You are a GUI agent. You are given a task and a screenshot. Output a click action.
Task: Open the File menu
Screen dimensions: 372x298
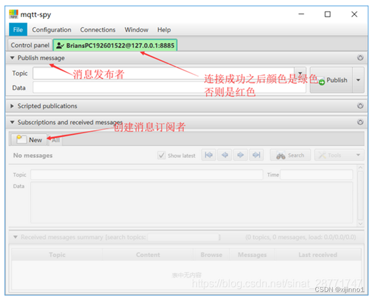18,30
